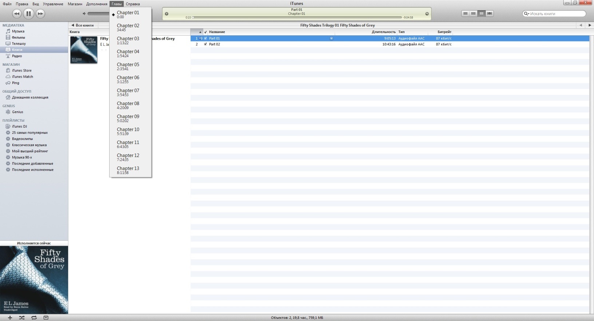The width and height of the screenshot is (594, 321).
Task: Click the rewind previous button
Action: pos(17,14)
